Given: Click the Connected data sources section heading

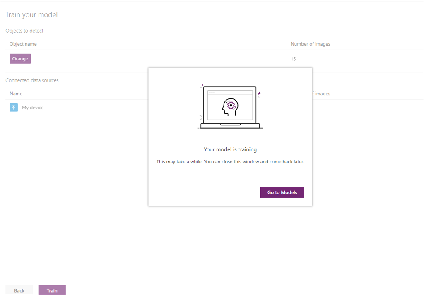Looking at the screenshot, I should pyautogui.click(x=32, y=80).
